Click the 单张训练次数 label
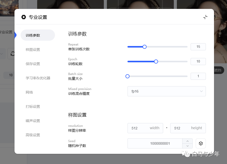 79,49
